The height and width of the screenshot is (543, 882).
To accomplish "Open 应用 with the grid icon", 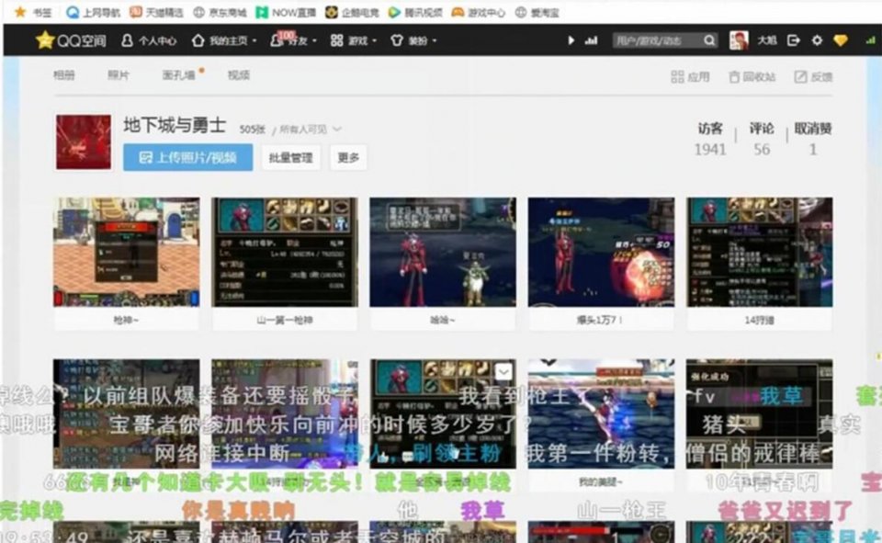I will click(x=690, y=76).
